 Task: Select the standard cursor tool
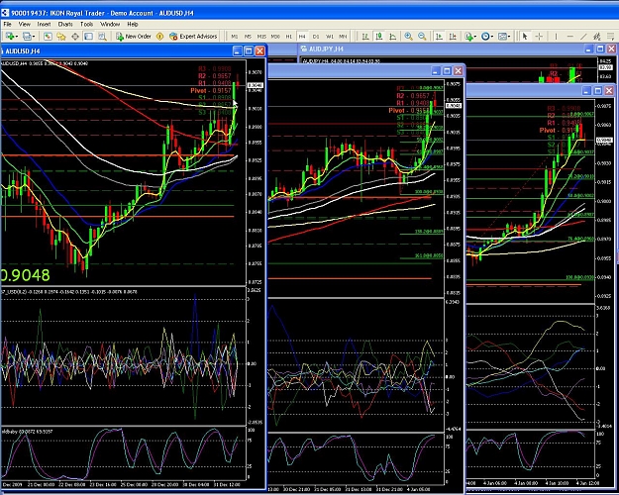click(x=525, y=37)
